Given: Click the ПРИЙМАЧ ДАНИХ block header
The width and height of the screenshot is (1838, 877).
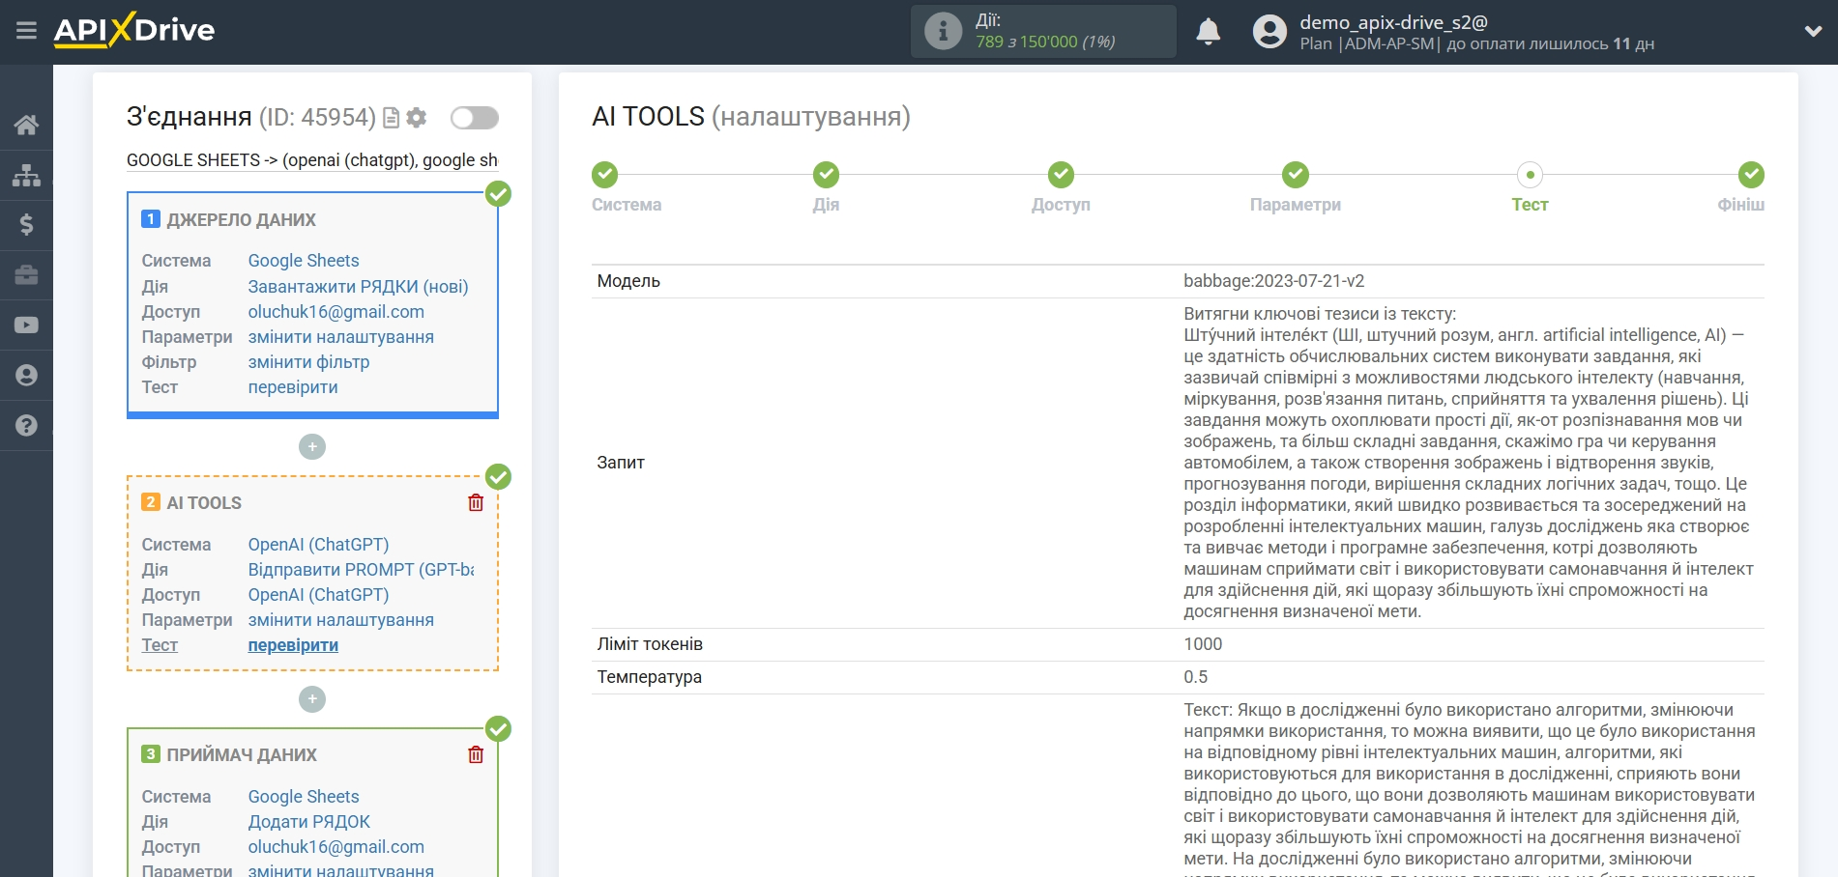Looking at the screenshot, I should 242,755.
